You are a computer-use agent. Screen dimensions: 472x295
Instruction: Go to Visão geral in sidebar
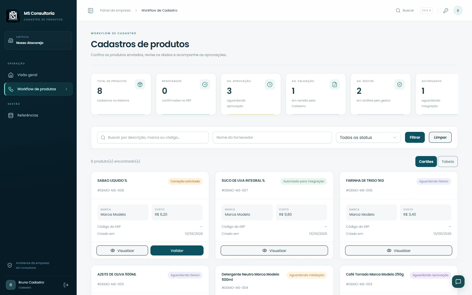(38, 75)
